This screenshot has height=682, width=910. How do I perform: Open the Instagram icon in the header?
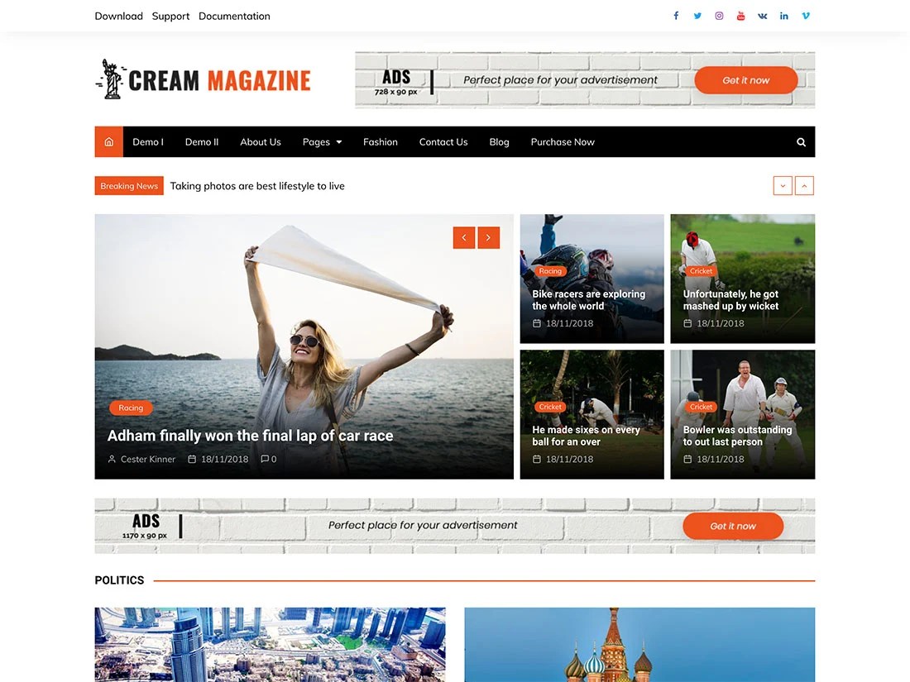pos(719,15)
